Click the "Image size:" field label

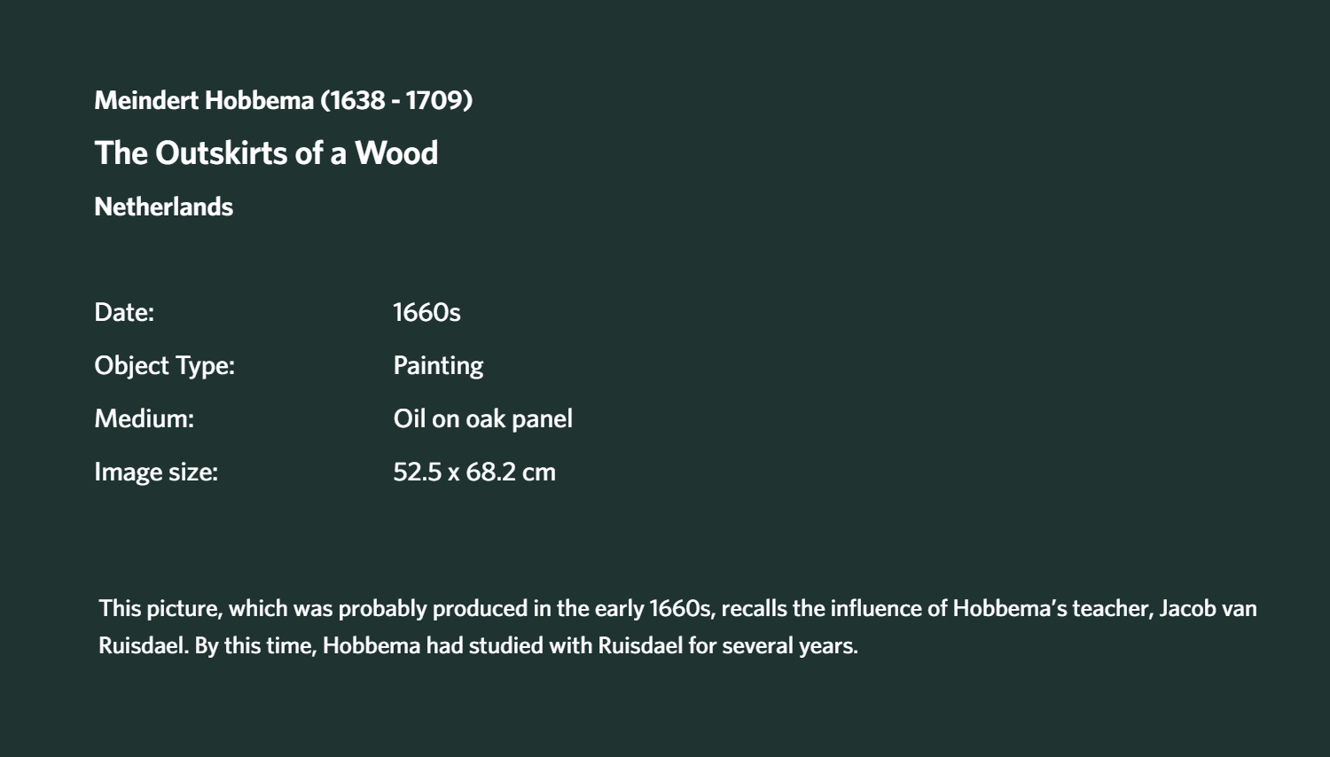156,472
